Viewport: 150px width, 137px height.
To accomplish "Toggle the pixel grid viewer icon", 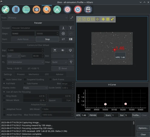I will click(108, 19).
